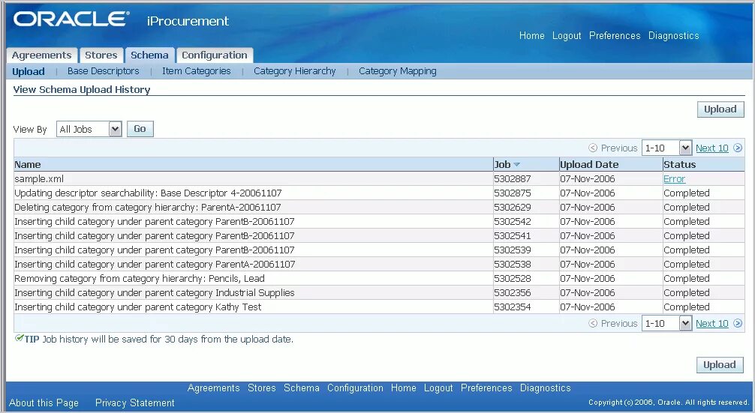Click the Go button

tap(140, 129)
